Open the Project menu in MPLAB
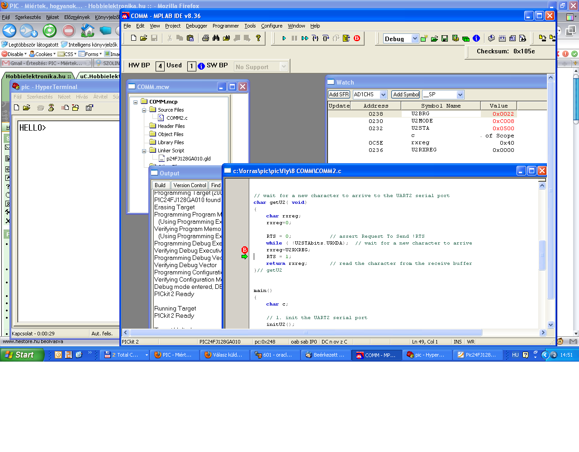Image resolution: width=579 pixels, height=452 pixels. pyautogui.click(x=173, y=26)
